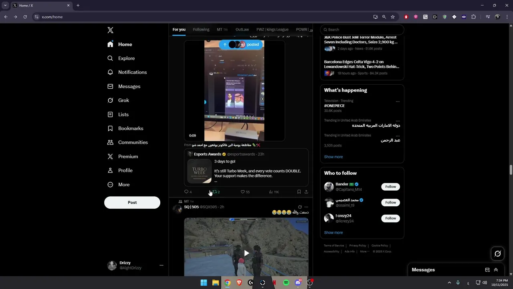Screen dimensions: 513x289
Task: Switch to the OutLaw tab
Action: [x=242, y=29]
